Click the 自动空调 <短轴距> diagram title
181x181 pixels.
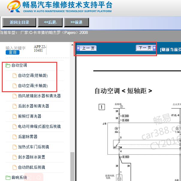[123, 91]
